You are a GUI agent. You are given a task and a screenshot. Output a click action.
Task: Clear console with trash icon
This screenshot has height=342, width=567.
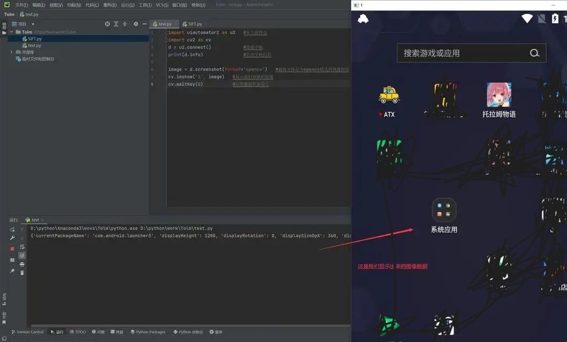click(x=22, y=273)
